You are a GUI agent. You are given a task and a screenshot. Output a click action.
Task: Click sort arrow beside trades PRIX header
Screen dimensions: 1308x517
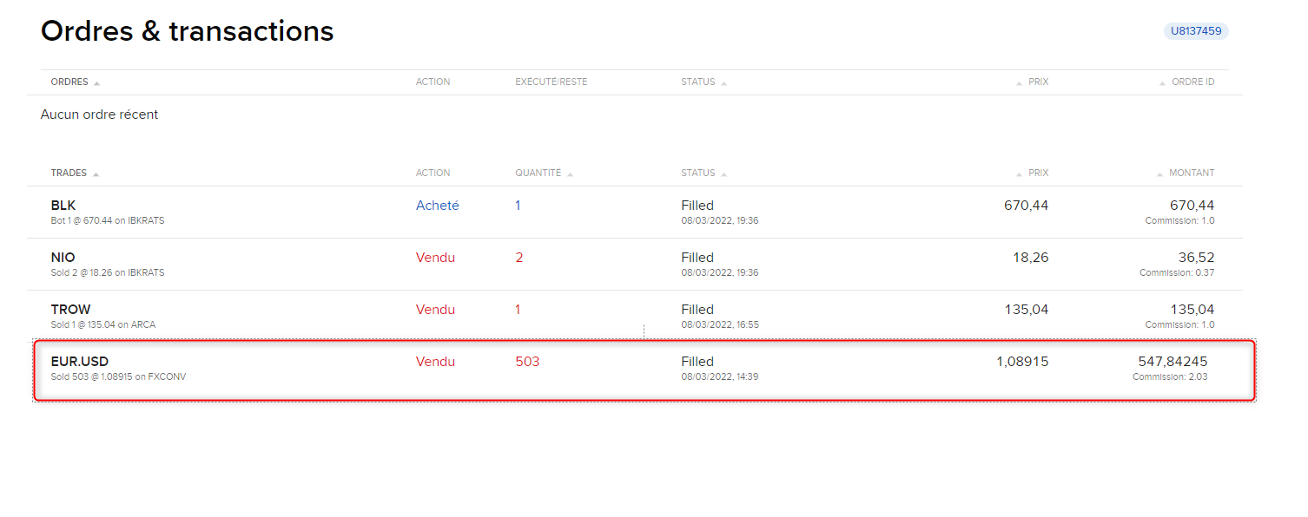1019,174
